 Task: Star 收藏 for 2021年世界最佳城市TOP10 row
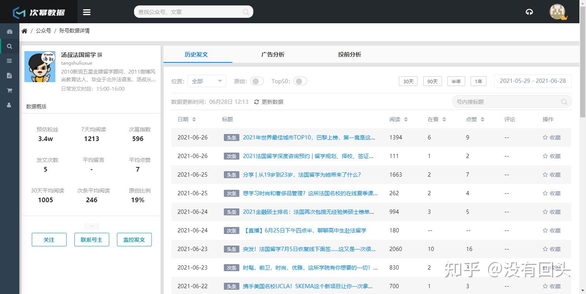552,138
